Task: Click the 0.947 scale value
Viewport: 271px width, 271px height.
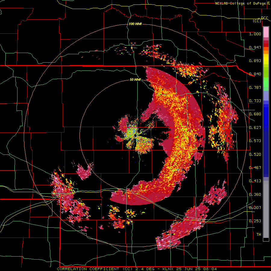Action: [255, 47]
